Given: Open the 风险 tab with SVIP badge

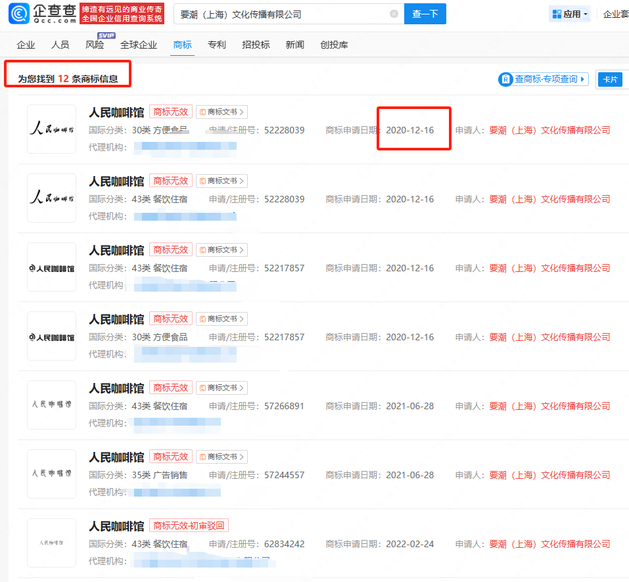Looking at the screenshot, I should click(95, 45).
